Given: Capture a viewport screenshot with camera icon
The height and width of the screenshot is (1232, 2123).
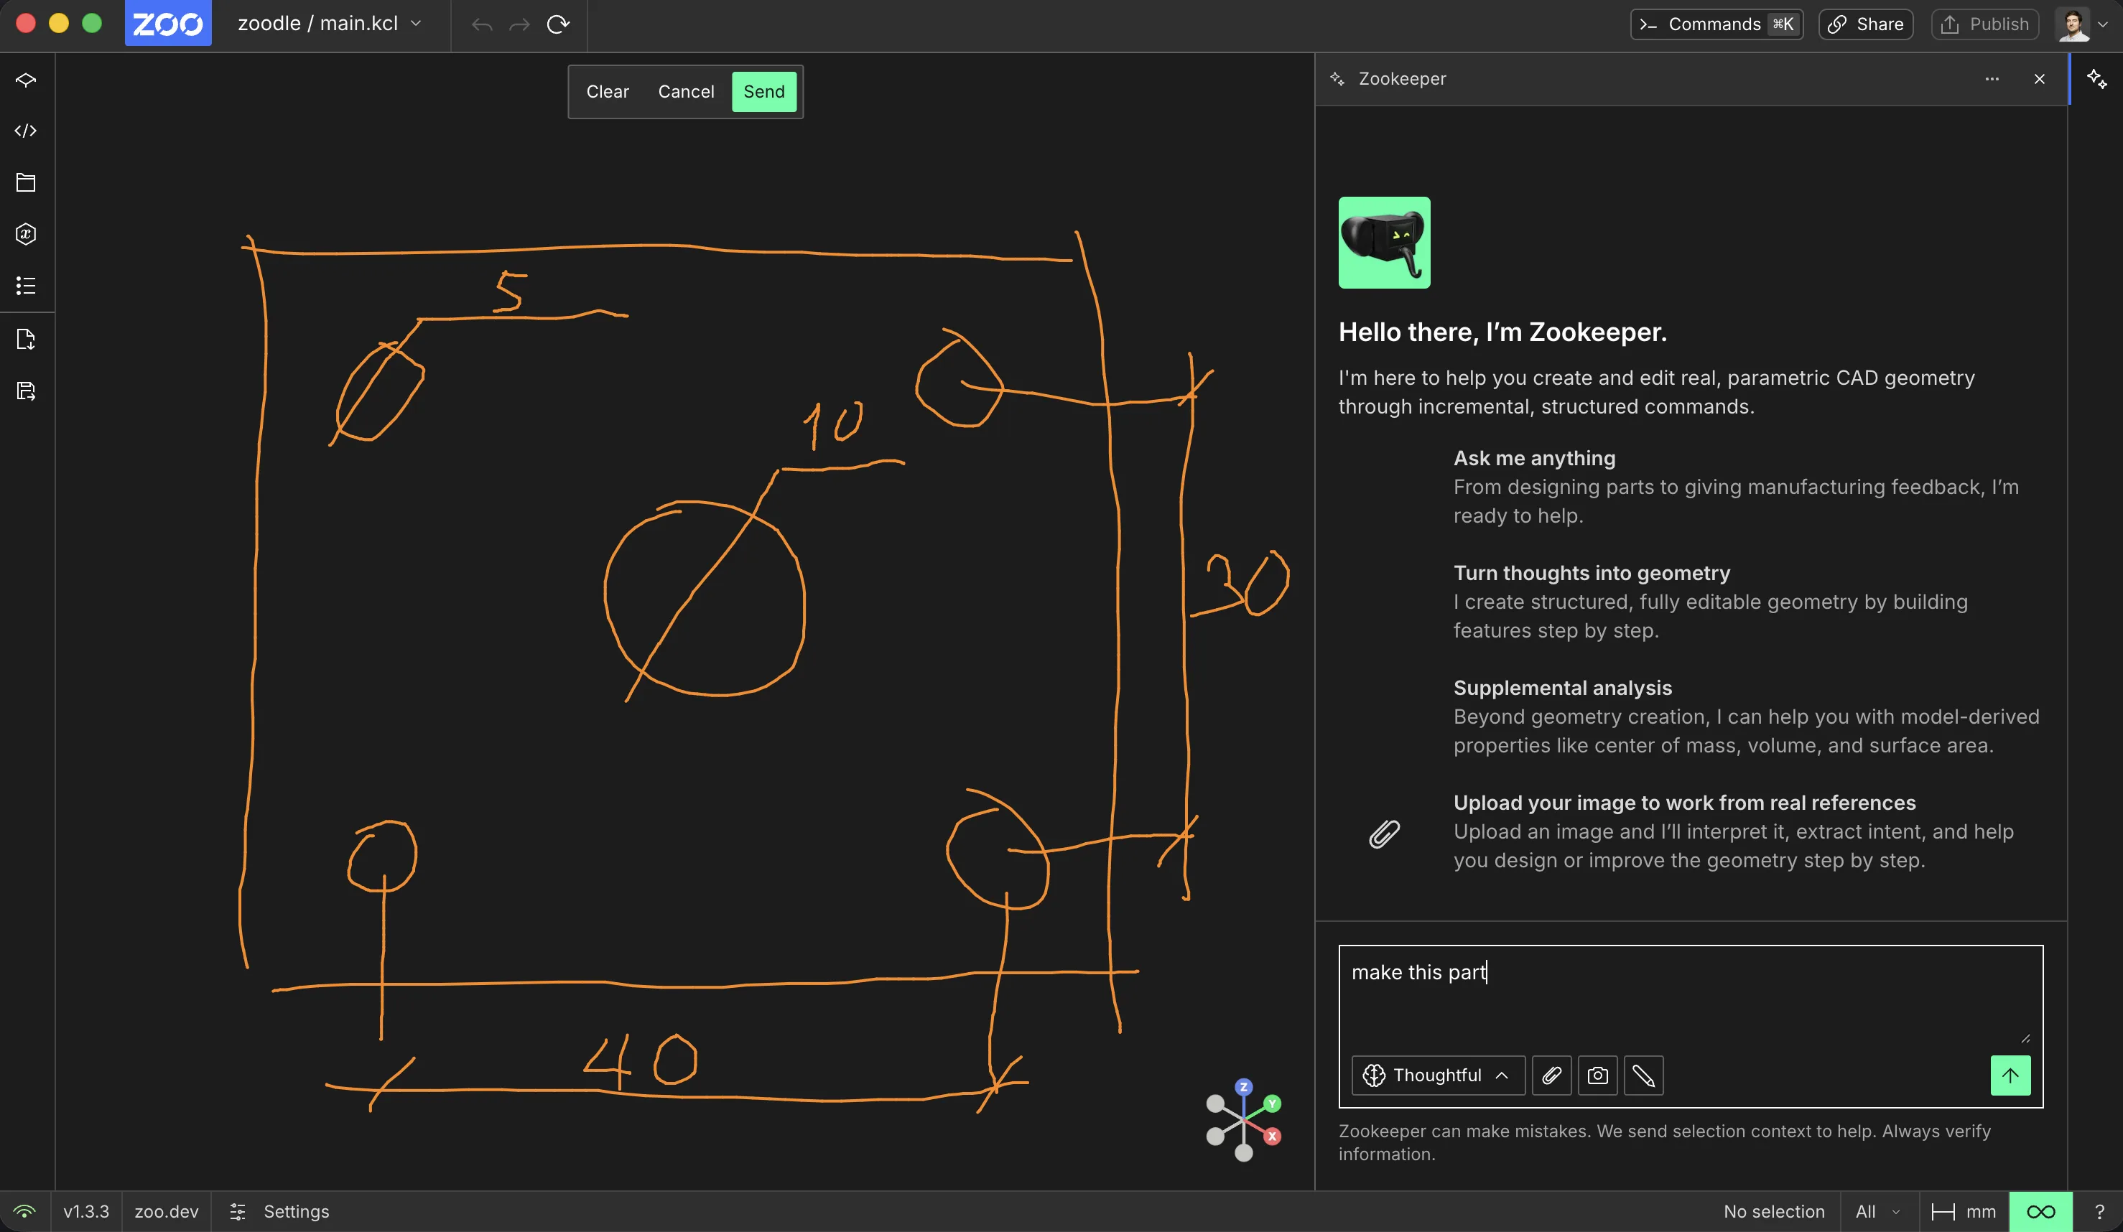Looking at the screenshot, I should [x=1597, y=1075].
